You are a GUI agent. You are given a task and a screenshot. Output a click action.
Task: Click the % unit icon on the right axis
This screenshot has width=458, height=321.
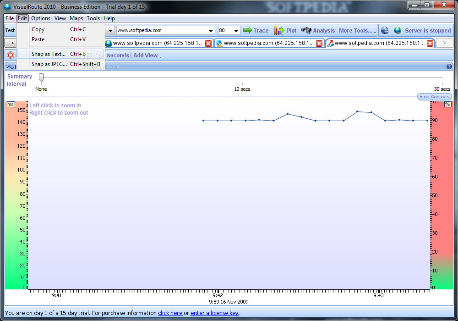(447, 105)
